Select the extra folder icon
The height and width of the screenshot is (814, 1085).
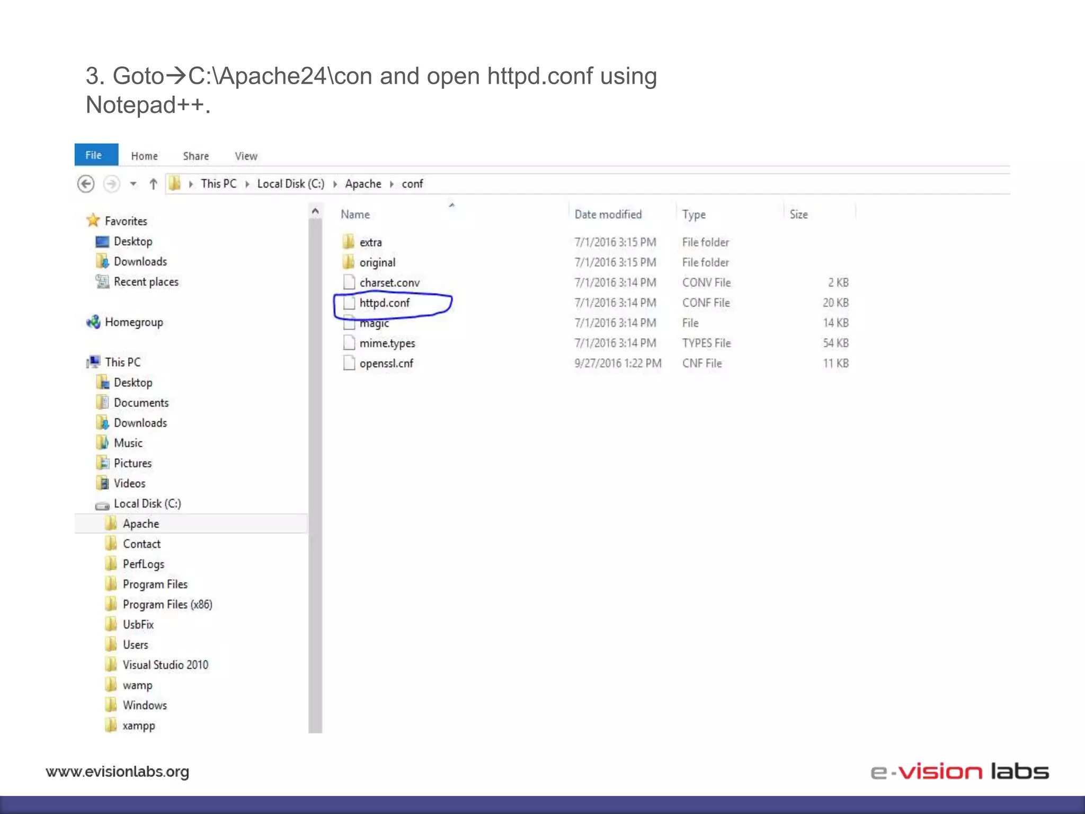[349, 242]
